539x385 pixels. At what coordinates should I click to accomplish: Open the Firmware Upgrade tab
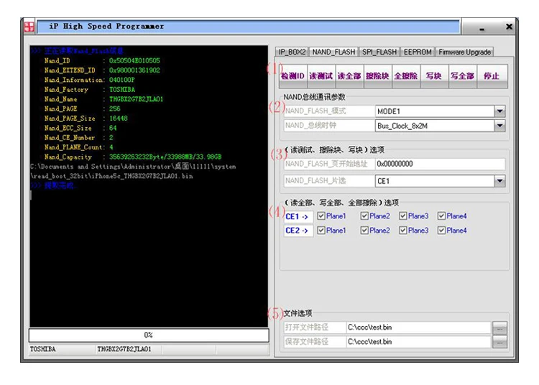(464, 52)
